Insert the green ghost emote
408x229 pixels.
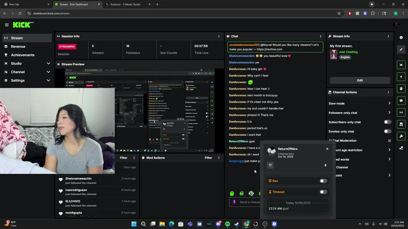232,193
